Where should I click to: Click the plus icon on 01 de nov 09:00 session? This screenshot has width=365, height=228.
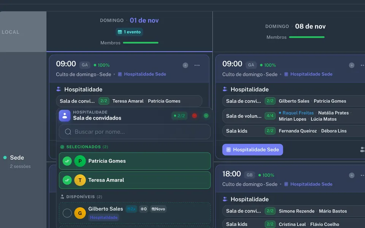point(185,65)
